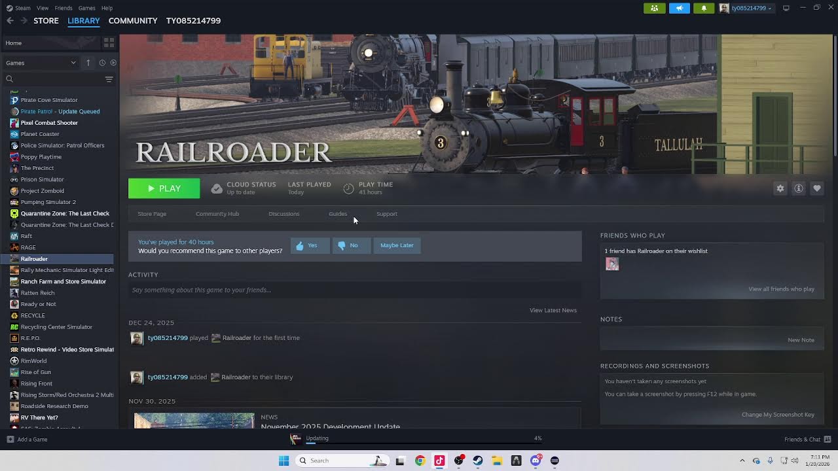Open the blue announcements megaphone icon
The height and width of the screenshot is (471, 838).
tap(679, 8)
